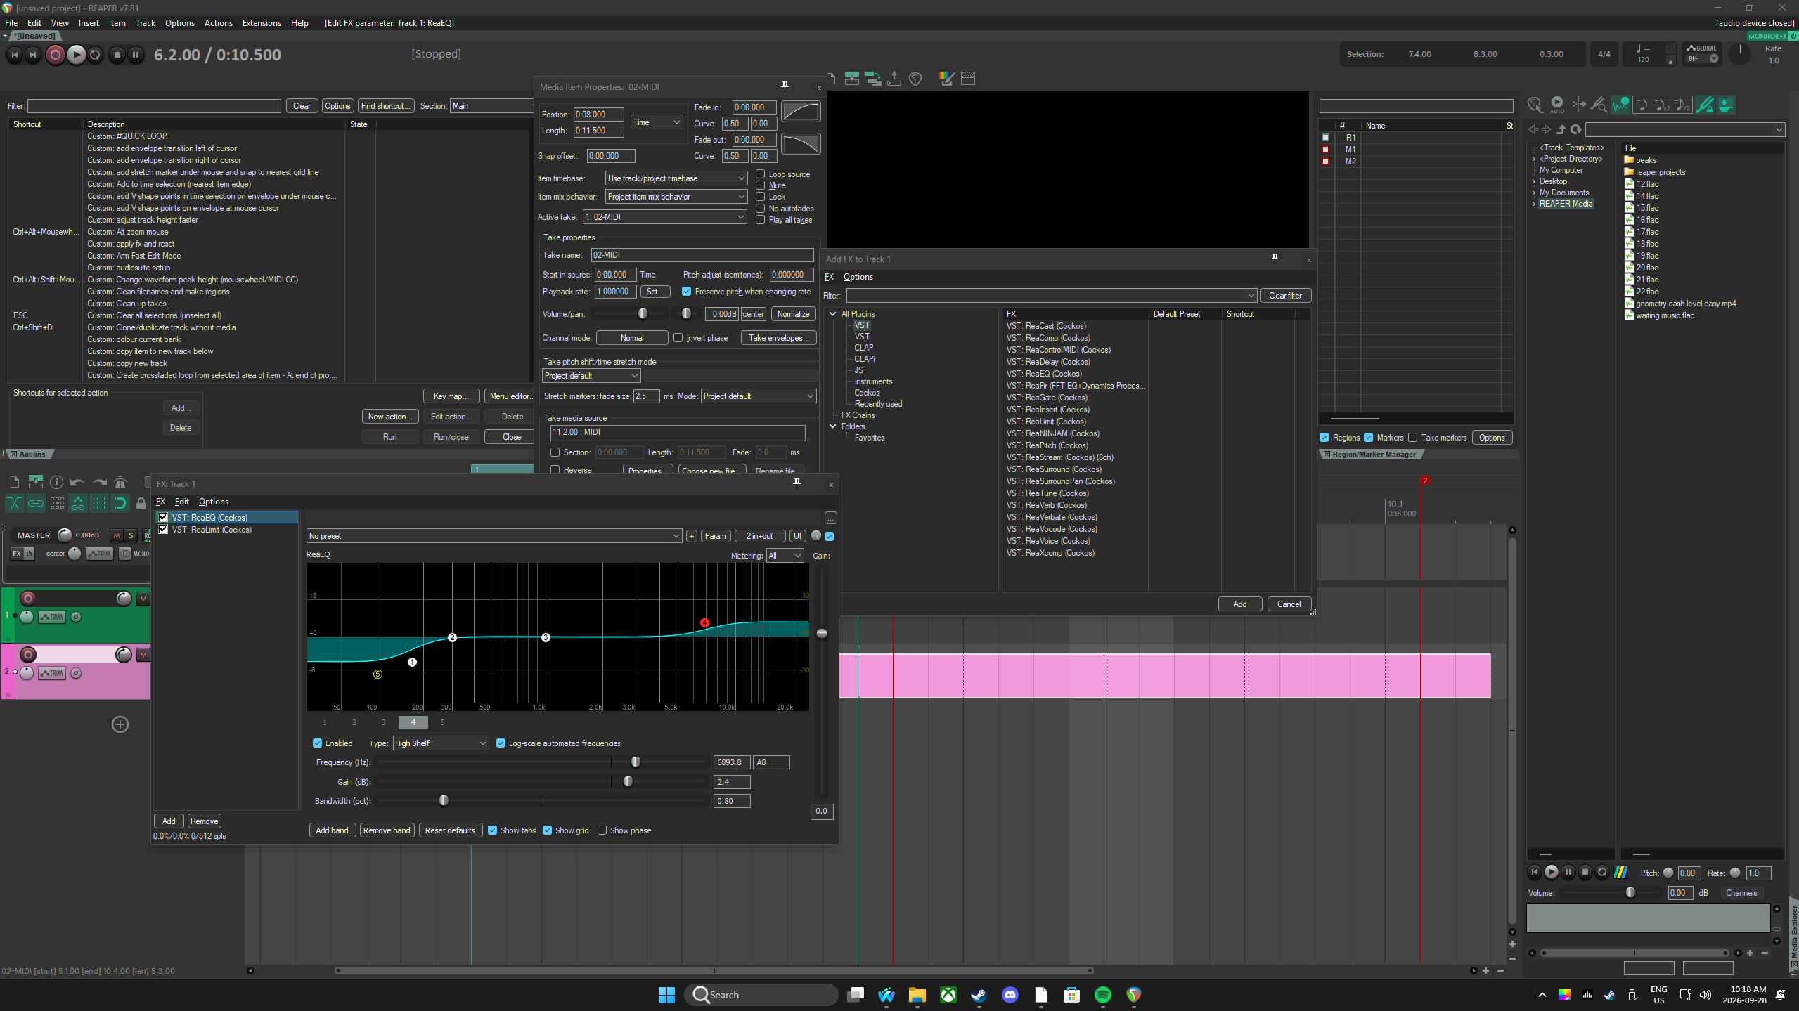Toggle ripple editing grid-of-squares icon

point(57,503)
